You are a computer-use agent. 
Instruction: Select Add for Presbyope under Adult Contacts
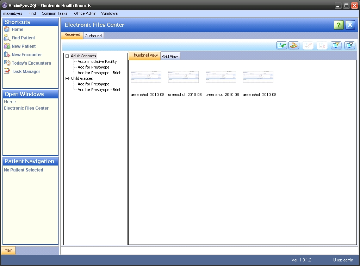pos(93,67)
